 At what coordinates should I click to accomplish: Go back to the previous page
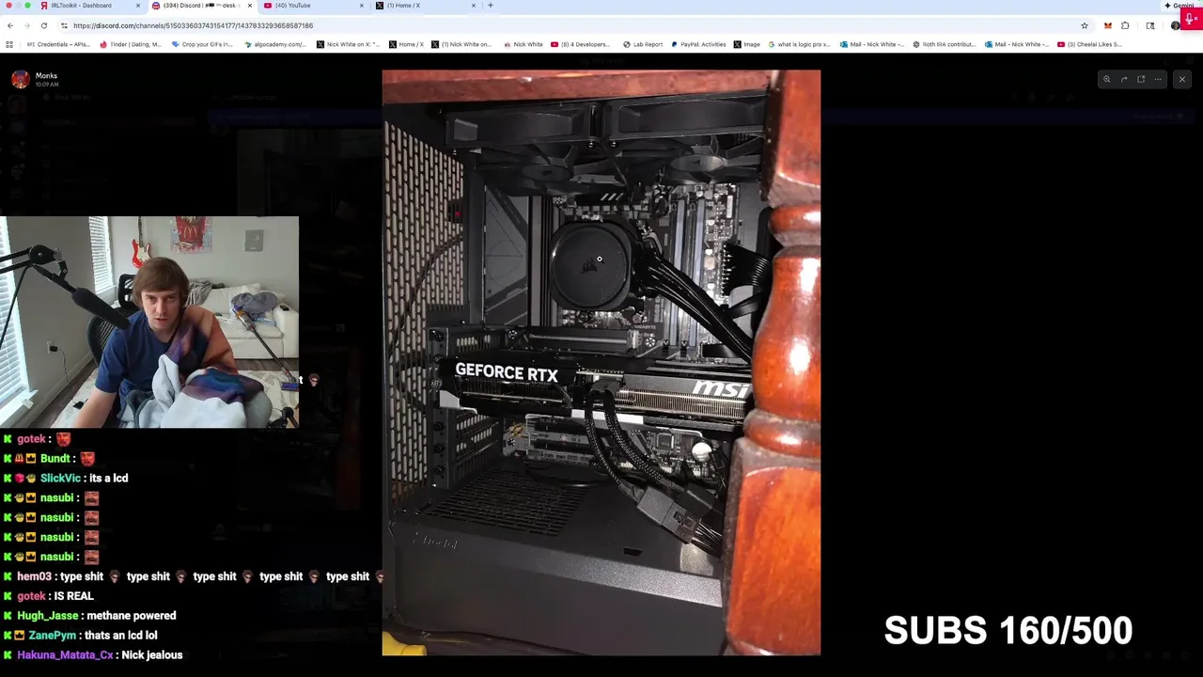pos(10,25)
